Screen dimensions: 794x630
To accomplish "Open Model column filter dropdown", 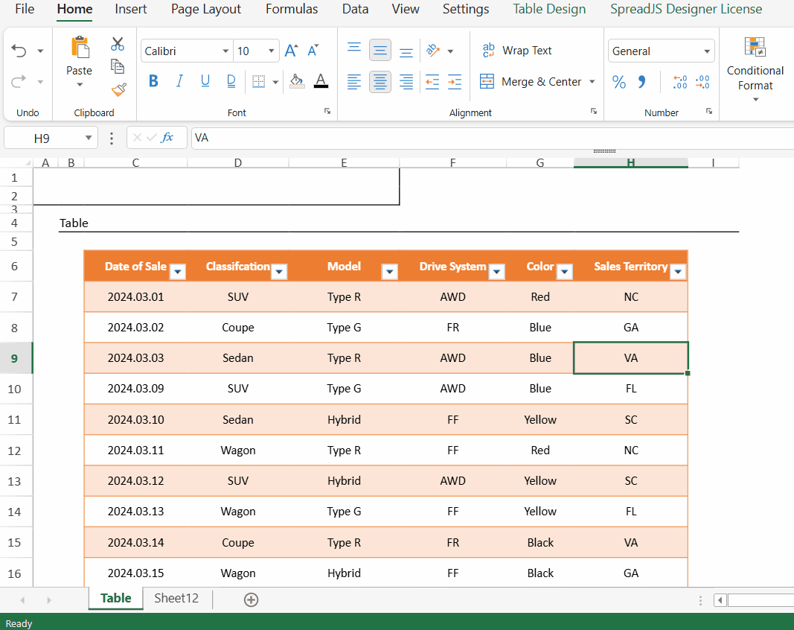I will pos(389,272).
